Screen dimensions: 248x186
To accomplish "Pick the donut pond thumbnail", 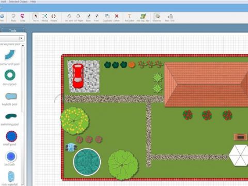I will pyautogui.click(x=10, y=75).
